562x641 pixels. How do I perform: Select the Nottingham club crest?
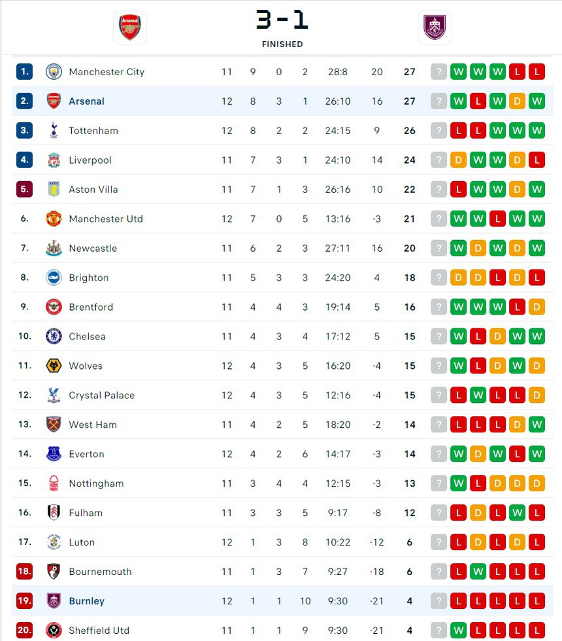pyautogui.click(x=54, y=483)
